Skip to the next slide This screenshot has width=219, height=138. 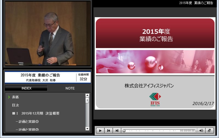pos(117,131)
